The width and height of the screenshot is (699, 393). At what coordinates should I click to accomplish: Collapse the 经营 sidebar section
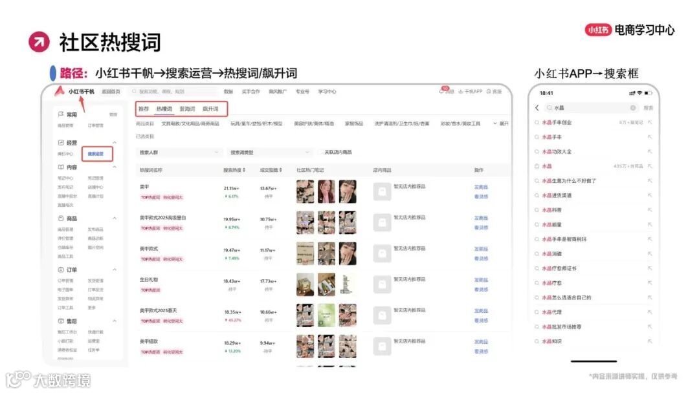pos(115,142)
